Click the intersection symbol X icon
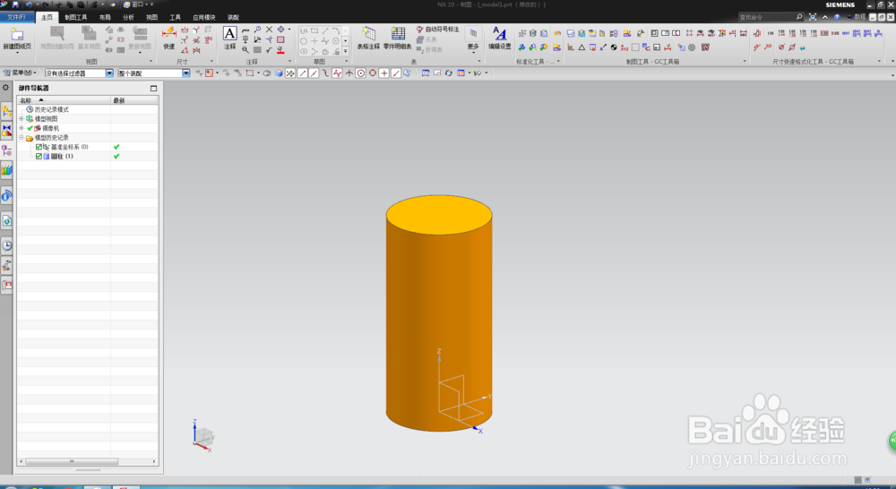 [269, 30]
